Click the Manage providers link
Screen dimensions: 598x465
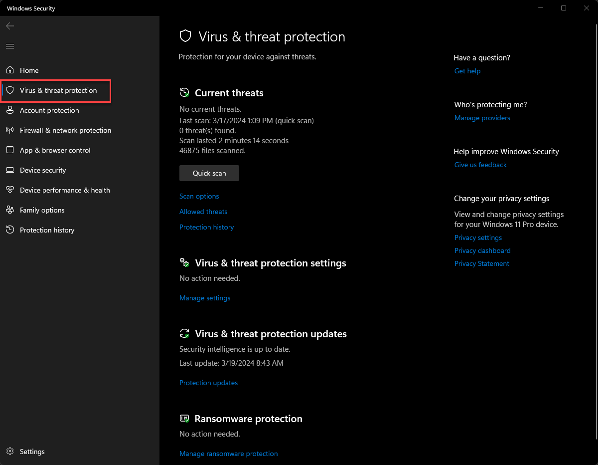(482, 118)
